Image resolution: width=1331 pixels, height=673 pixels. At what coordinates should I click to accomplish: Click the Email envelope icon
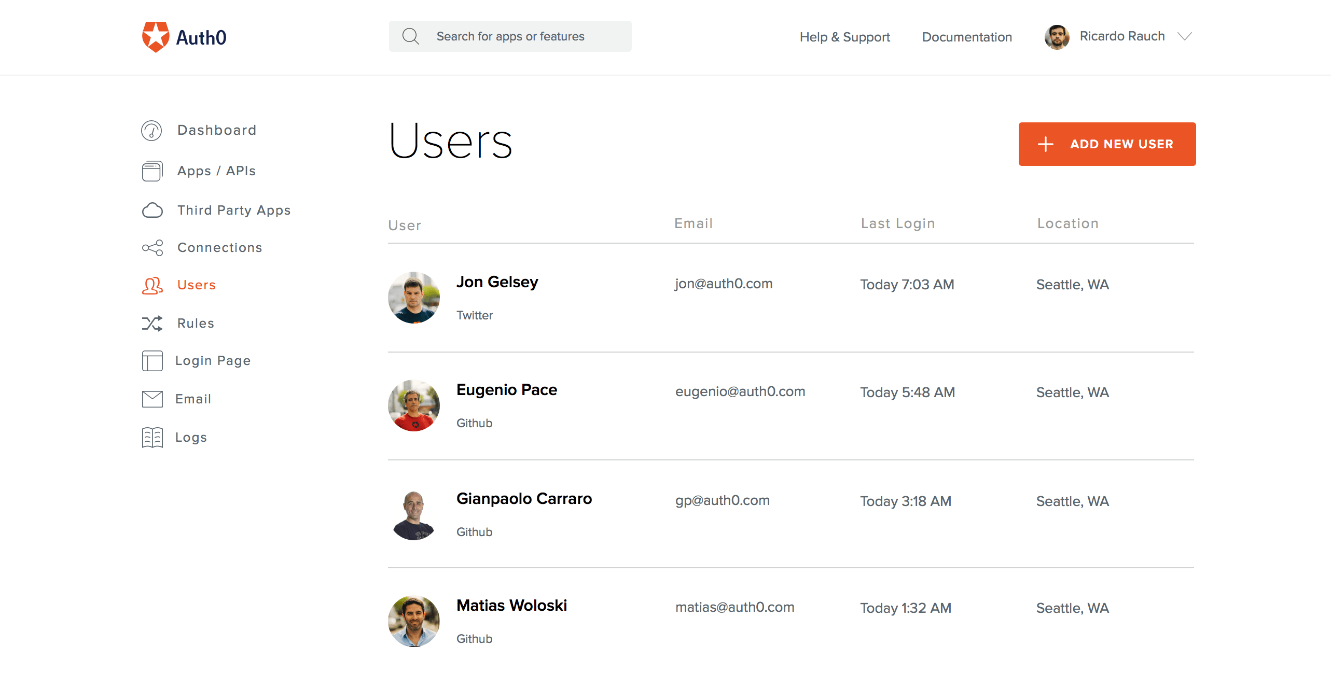point(151,399)
